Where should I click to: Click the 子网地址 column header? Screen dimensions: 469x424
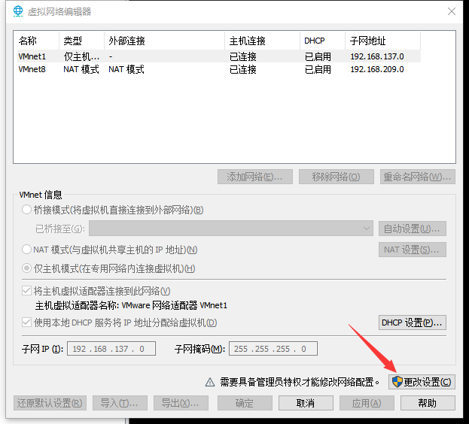click(x=383, y=41)
